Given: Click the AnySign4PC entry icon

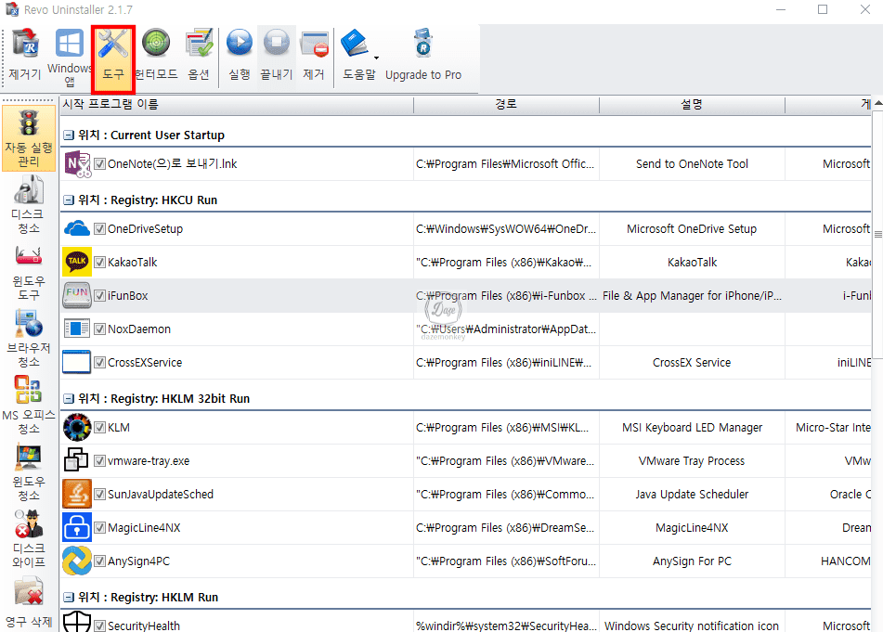Looking at the screenshot, I should point(76,561).
